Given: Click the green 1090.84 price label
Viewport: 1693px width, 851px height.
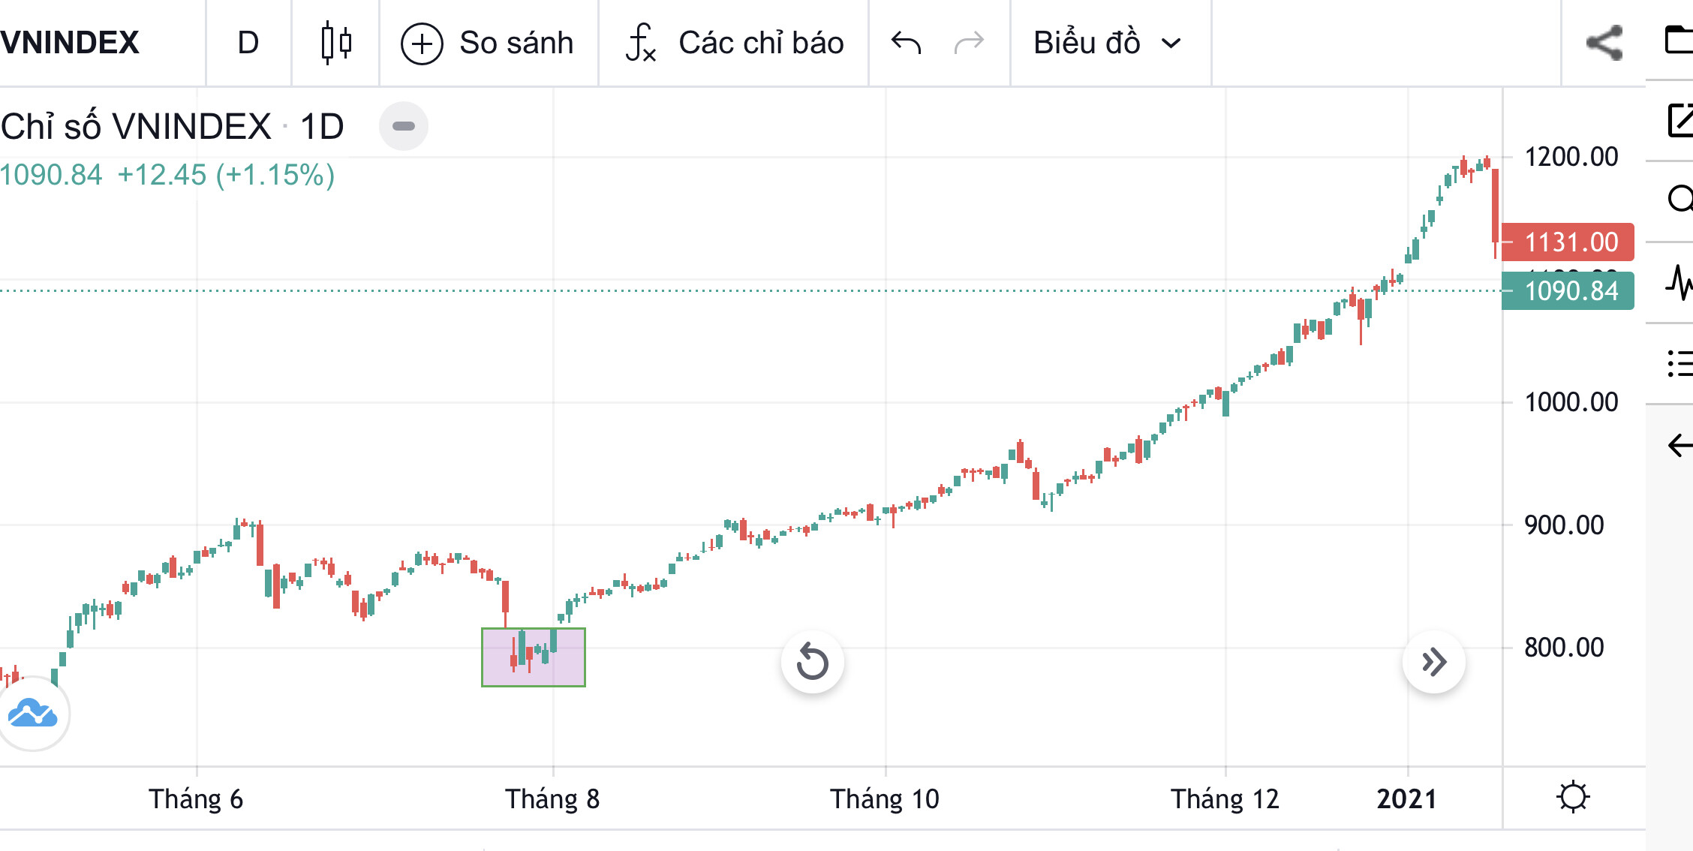Looking at the screenshot, I should pos(1568,290).
